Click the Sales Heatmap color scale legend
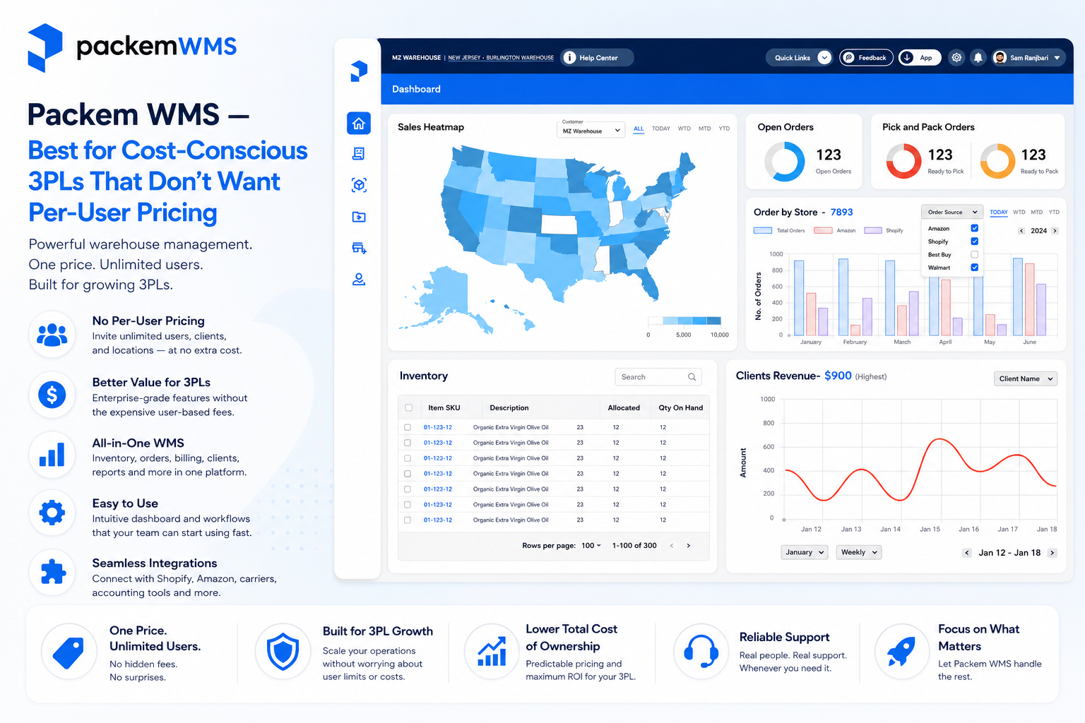Viewport: 1085px width, 723px height. 684,321
